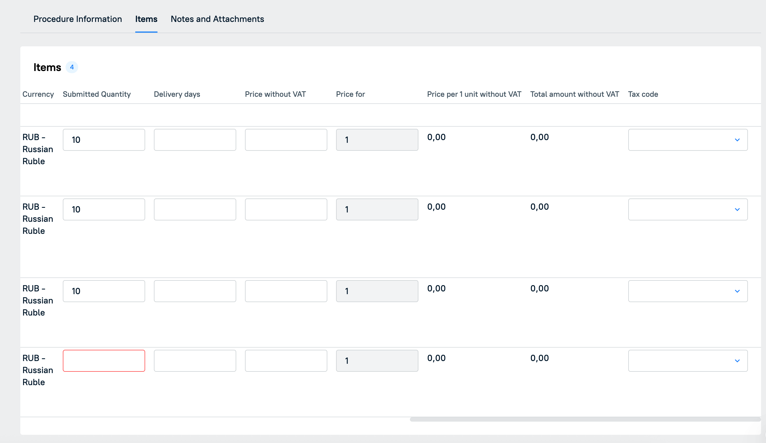Click RUB - Russian Ruble in first row

(38, 149)
